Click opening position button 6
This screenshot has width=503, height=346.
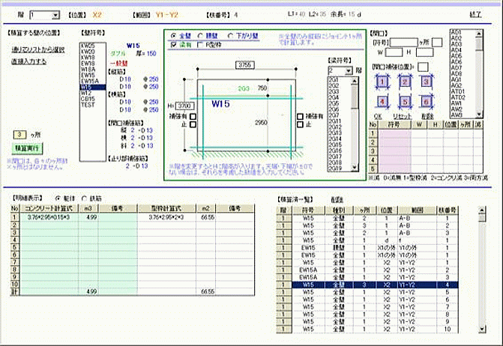(427, 101)
